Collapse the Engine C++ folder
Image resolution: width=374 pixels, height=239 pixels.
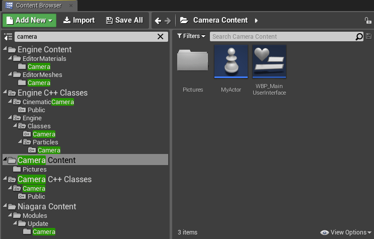click(10, 117)
